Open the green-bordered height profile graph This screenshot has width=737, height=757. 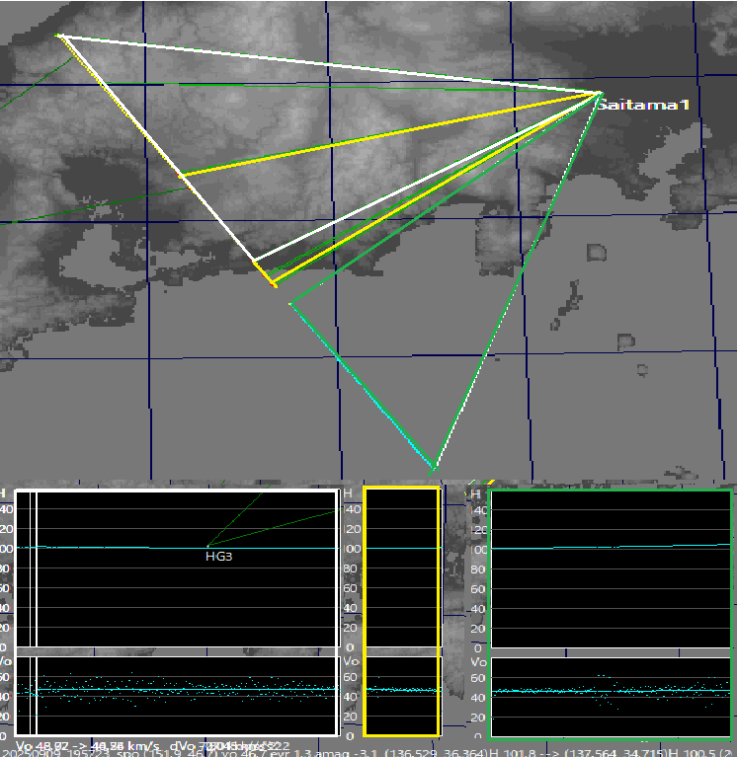(610, 568)
